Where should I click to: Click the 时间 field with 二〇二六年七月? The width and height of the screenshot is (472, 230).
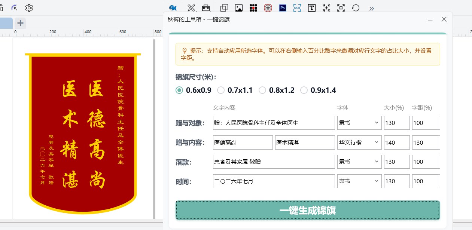pos(274,181)
